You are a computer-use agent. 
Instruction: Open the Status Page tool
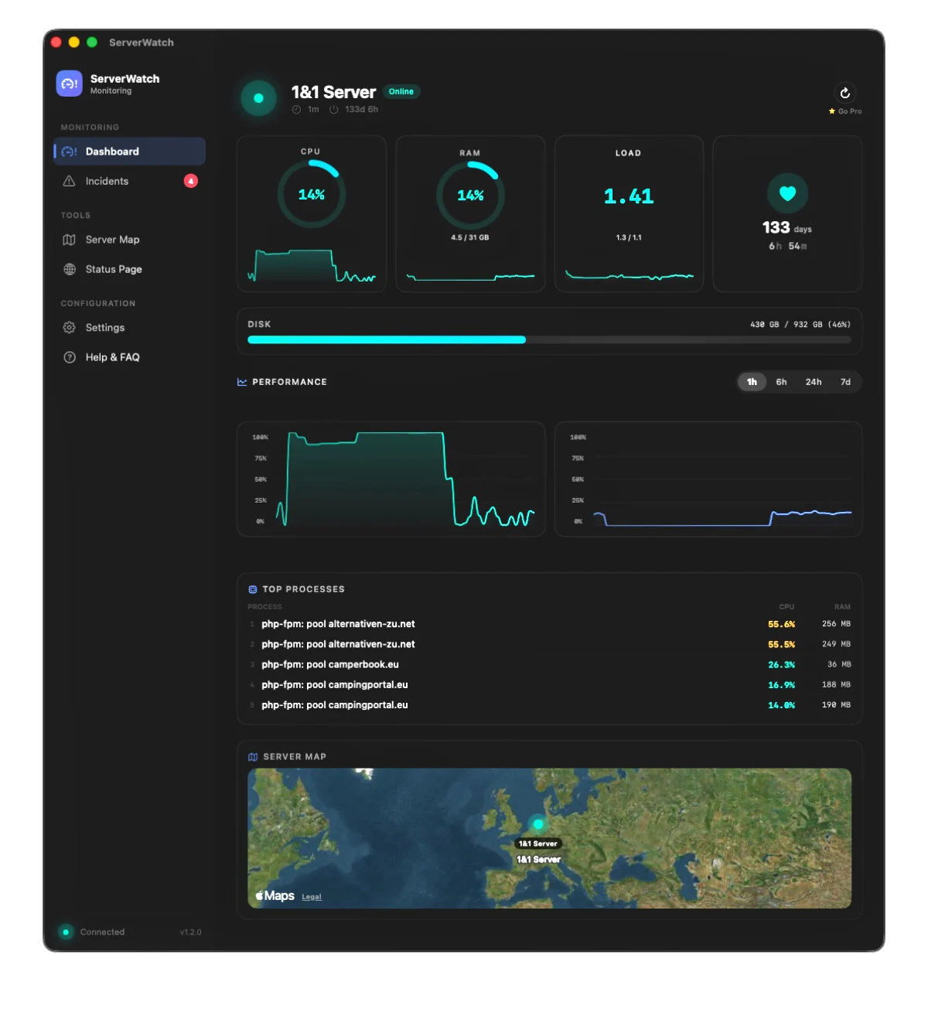click(113, 269)
